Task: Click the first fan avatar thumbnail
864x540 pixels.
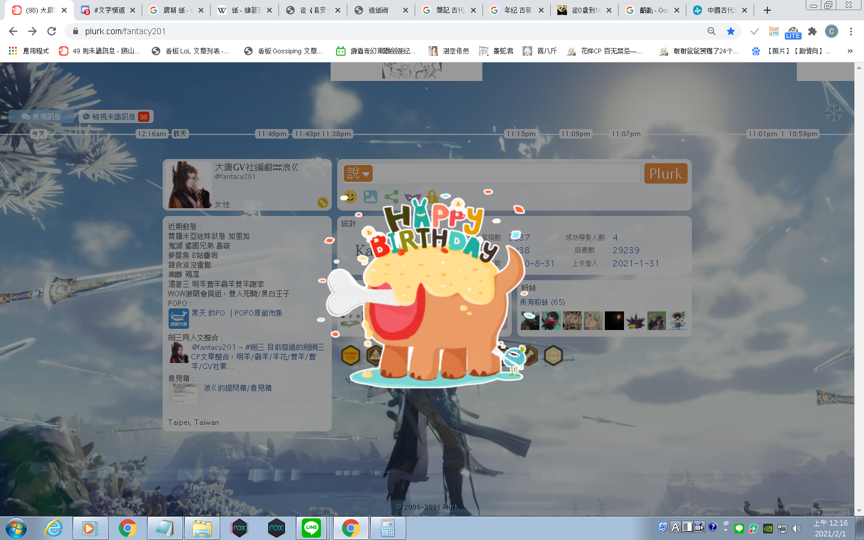Action: pyautogui.click(x=530, y=320)
